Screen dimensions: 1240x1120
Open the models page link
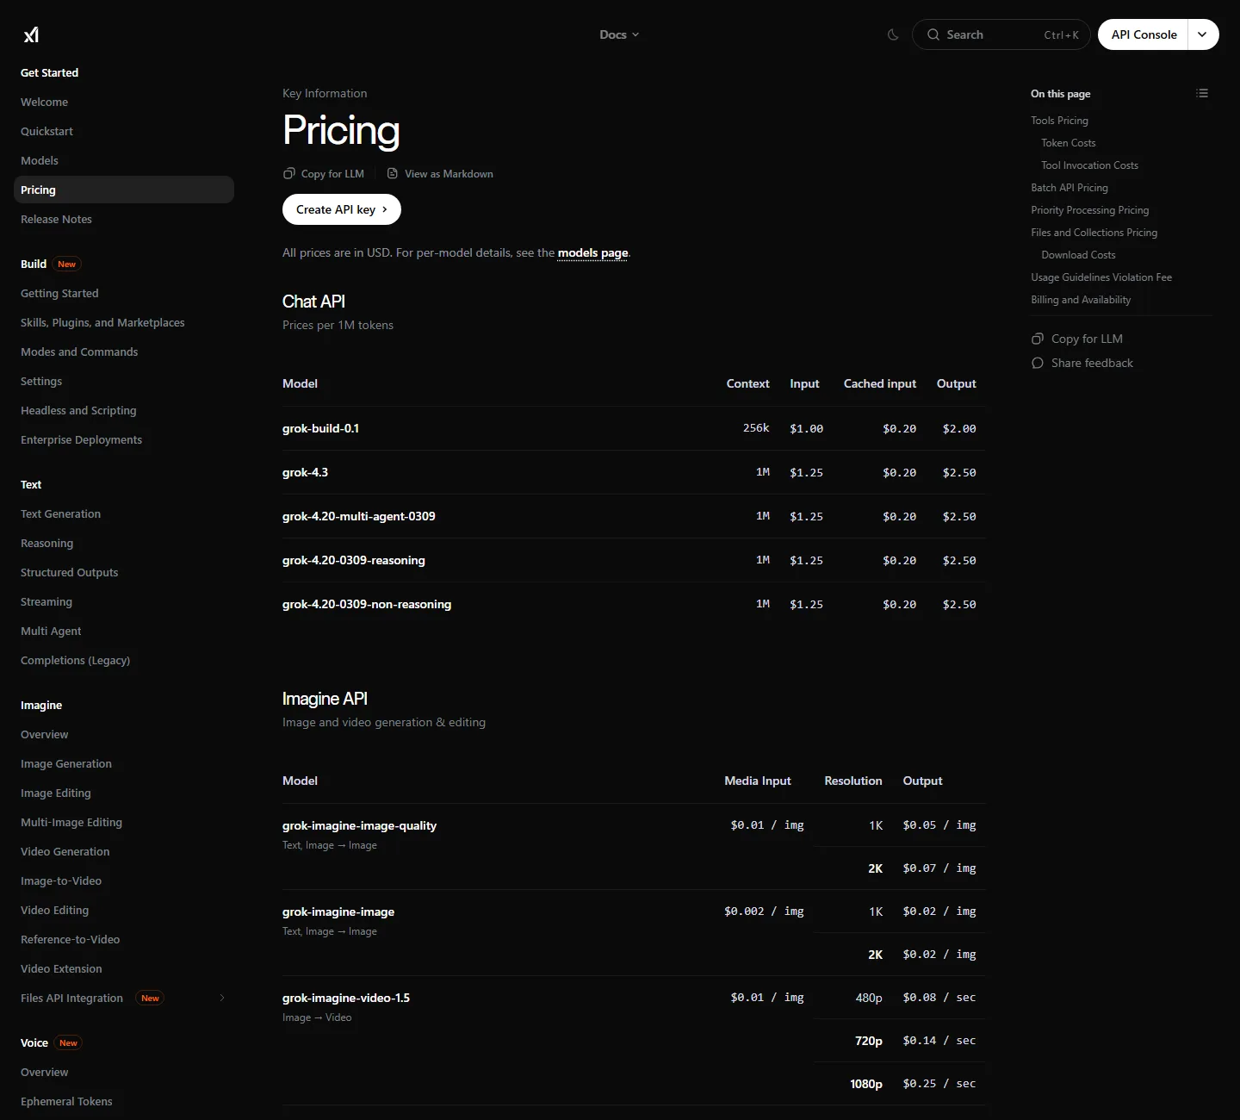tap(592, 252)
